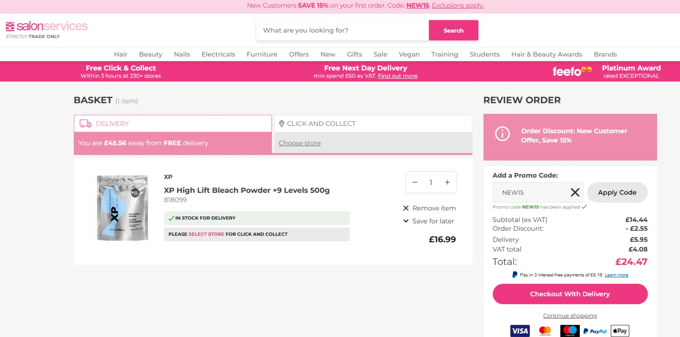Screen dimensions: 680x337
Task: Click the Apple Pay payment icon
Action: [x=620, y=331]
